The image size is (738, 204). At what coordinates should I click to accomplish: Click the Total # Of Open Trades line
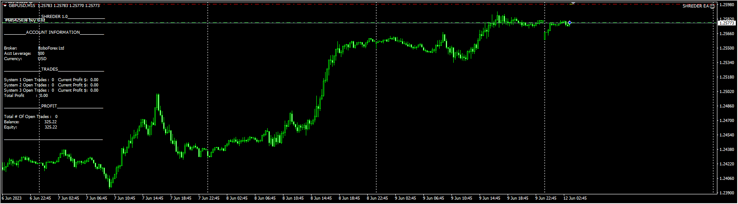pyautogui.click(x=31, y=117)
